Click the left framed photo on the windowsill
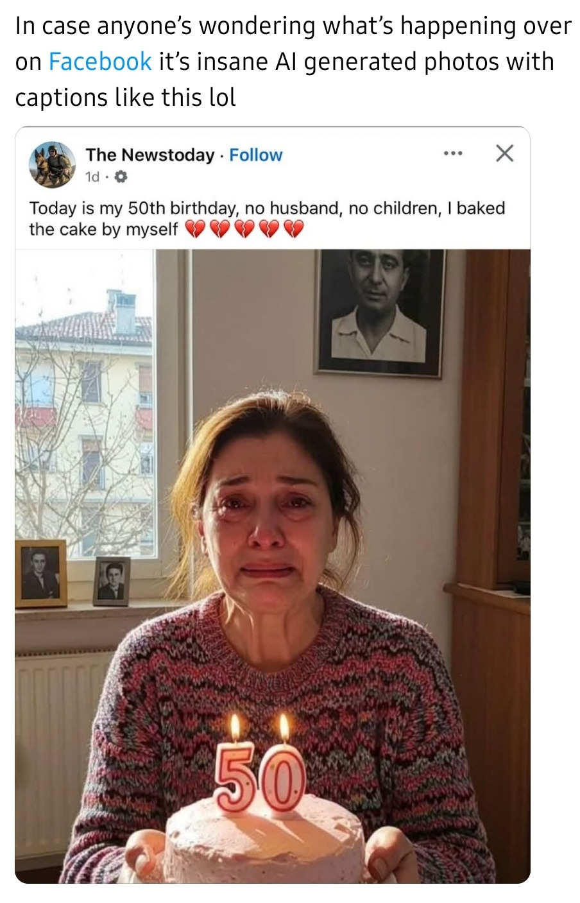The image size is (580, 903). point(40,573)
